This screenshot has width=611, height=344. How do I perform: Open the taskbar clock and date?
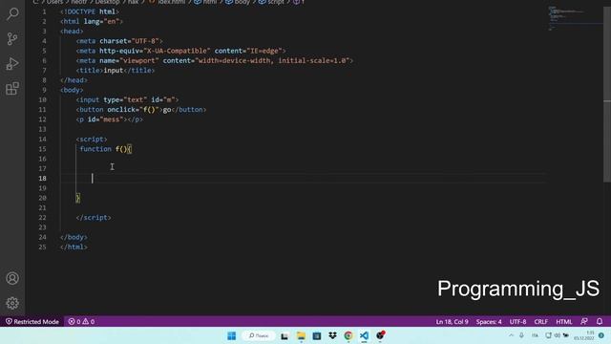[x=584, y=335]
